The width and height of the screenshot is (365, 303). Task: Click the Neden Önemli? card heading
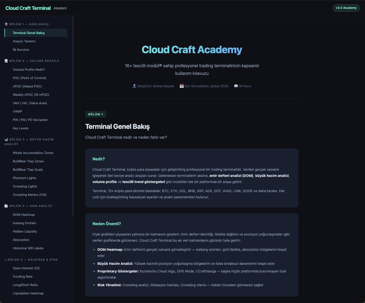coord(107,224)
